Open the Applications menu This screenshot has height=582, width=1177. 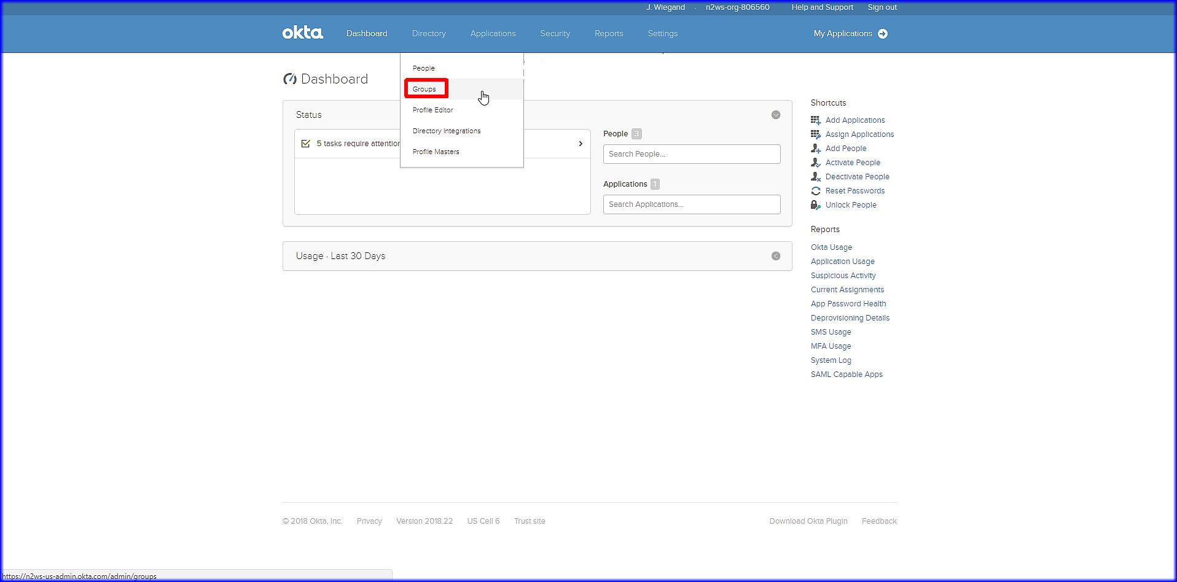click(493, 34)
